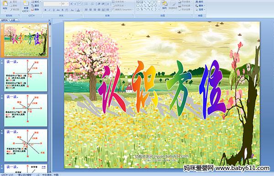Close the slides thumbnail pane
This screenshot has height=176, width=274.
pyautogui.click(x=49, y=20)
